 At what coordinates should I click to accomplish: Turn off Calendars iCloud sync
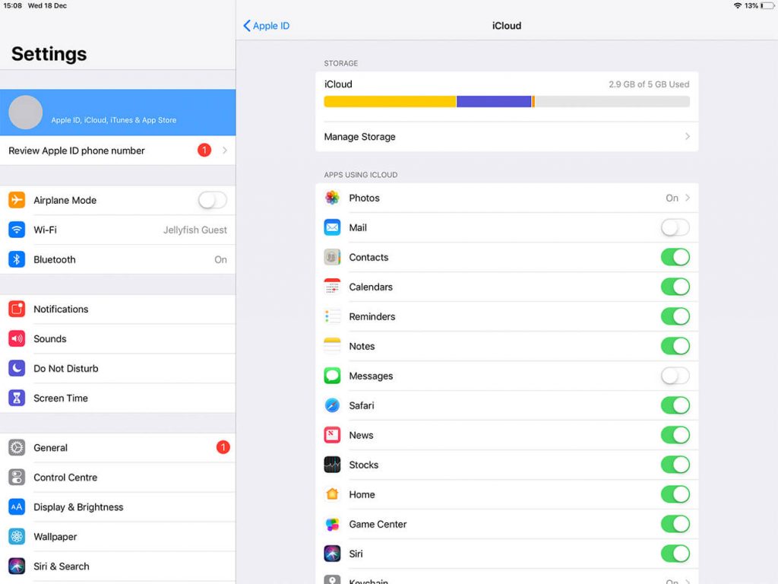tap(675, 287)
